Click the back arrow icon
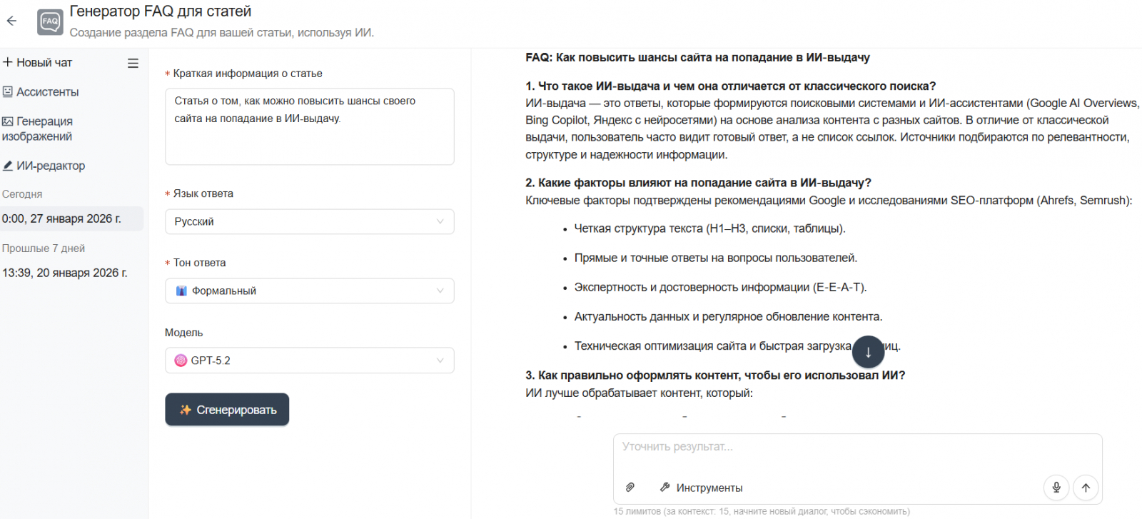Viewport: 1142px width, 519px height. click(x=11, y=21)
